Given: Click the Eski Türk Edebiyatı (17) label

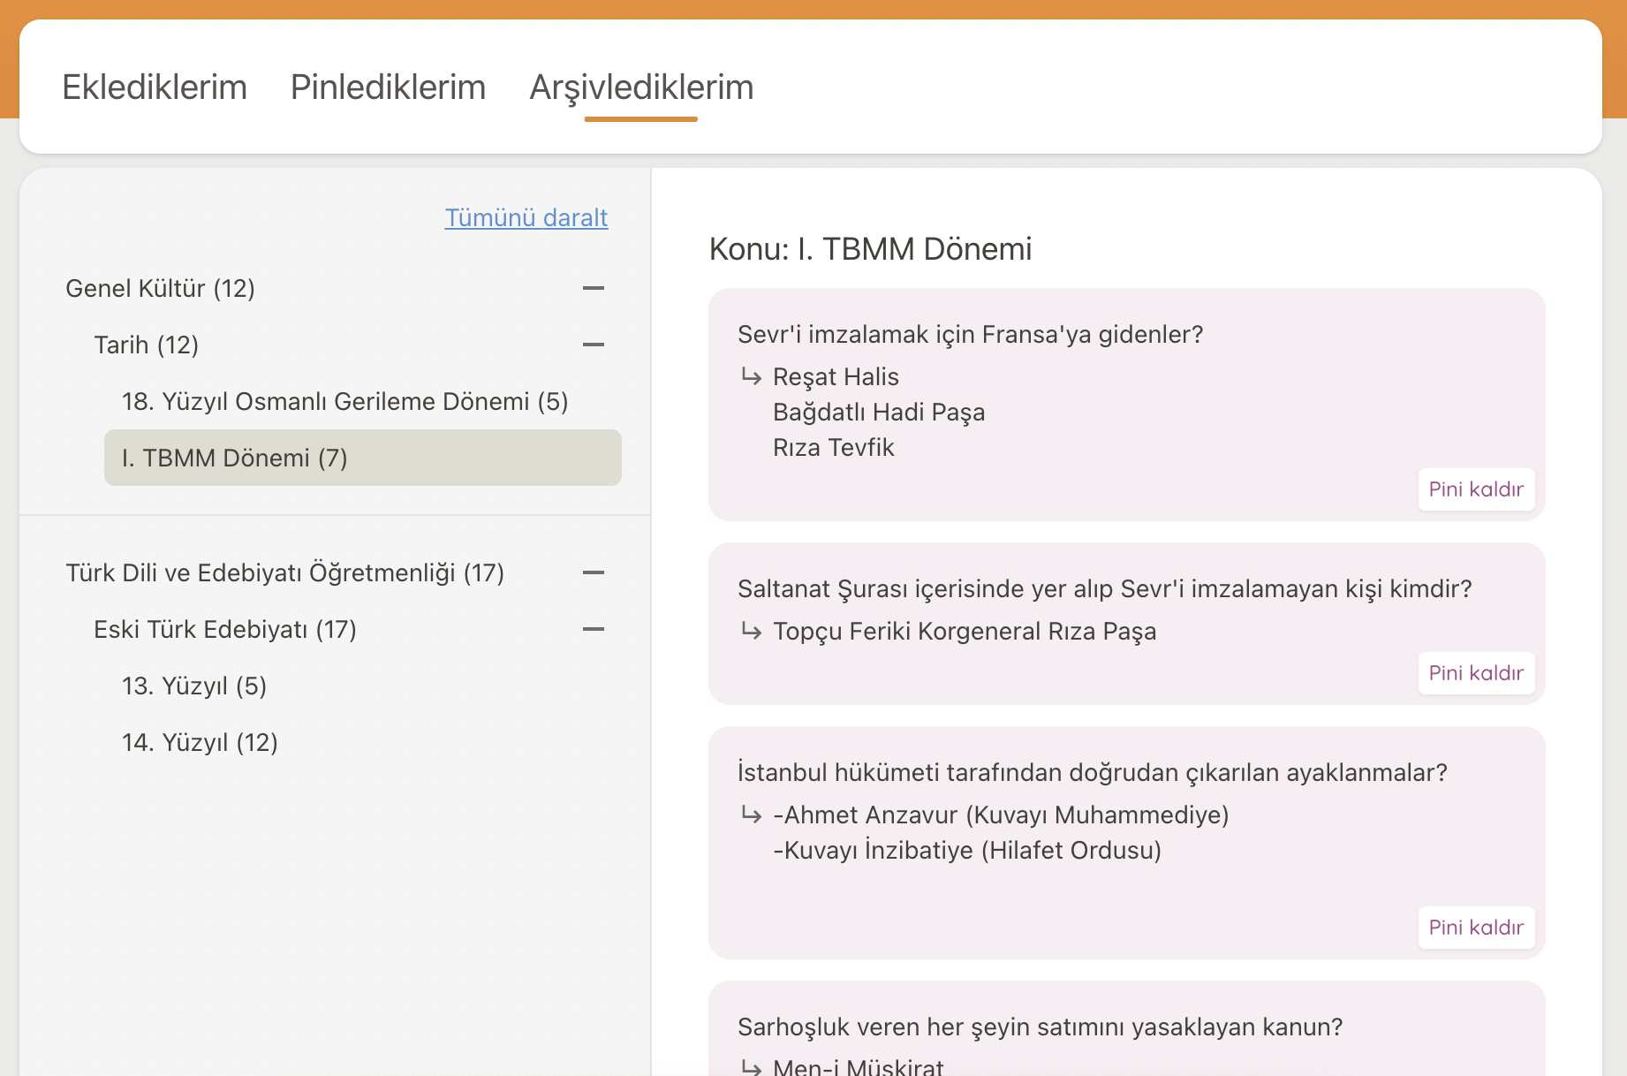Looking at the screenshot, I should [x=224, y=629].
